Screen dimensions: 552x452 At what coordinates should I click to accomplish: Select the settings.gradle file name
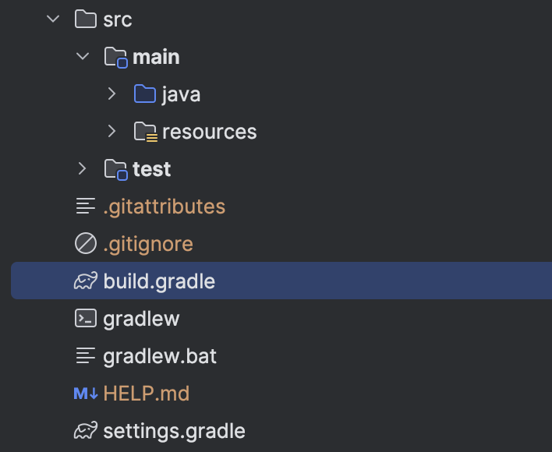pyautogui.click(x=175, y=431)
